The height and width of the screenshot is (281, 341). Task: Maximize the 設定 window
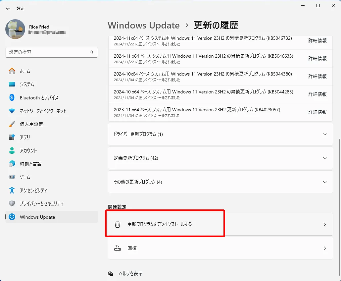(318, 6)
